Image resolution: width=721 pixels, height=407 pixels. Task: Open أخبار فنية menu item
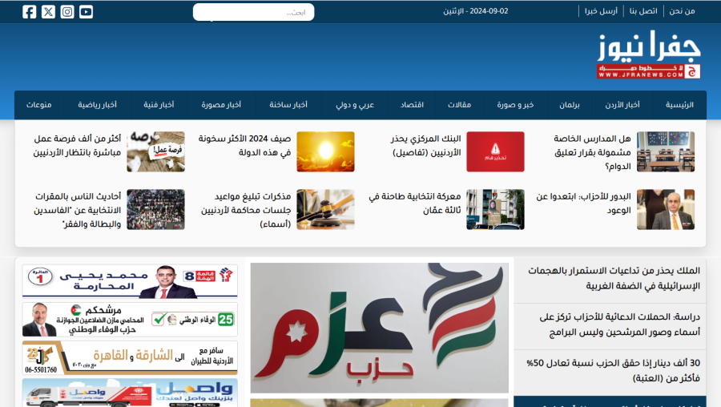click(159, 105)
